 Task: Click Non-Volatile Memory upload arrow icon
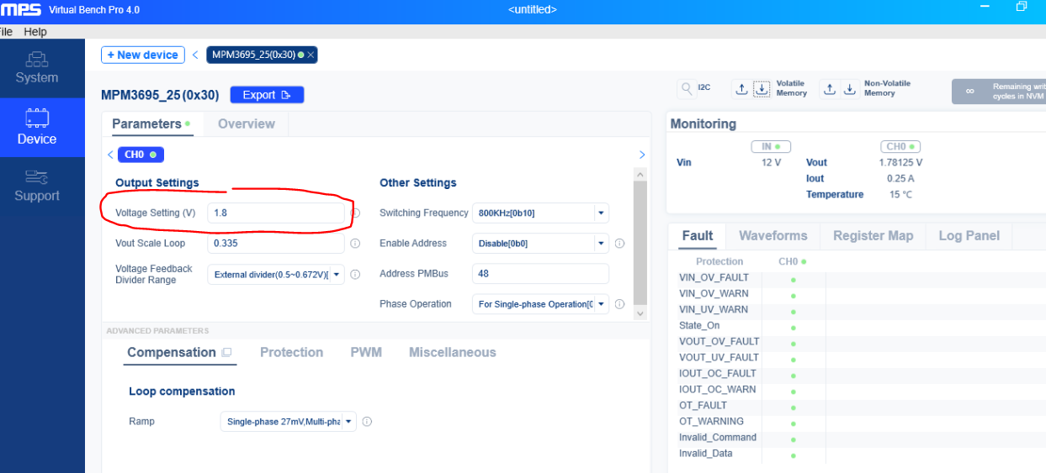(x=830, y=88)
